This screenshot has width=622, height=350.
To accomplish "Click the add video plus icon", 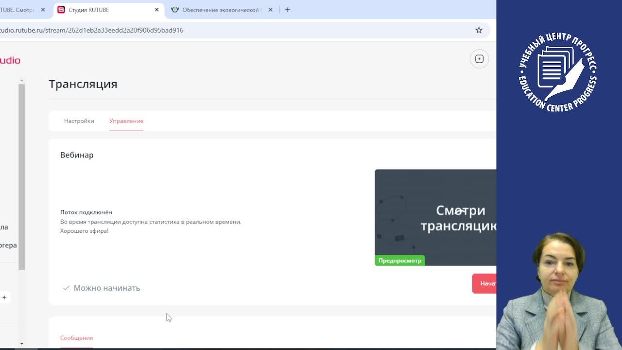I will 479,59.
